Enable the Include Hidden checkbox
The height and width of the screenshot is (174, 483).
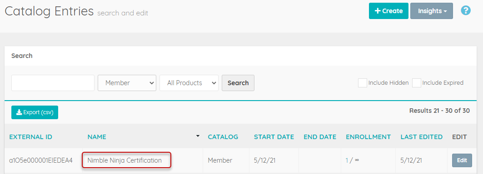[x=362, y=83]
